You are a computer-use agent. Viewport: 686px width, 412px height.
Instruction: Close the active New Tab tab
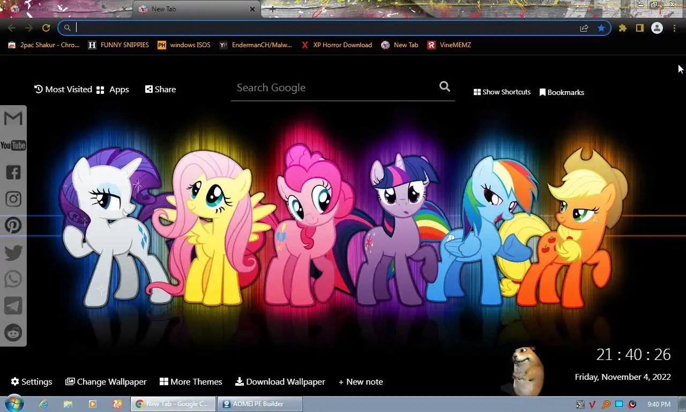pyautogui.click(x=252, y=9)
